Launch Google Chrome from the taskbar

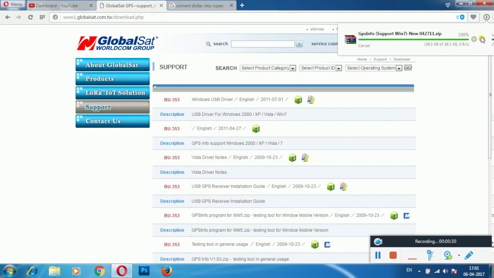[x=100, y=271]
